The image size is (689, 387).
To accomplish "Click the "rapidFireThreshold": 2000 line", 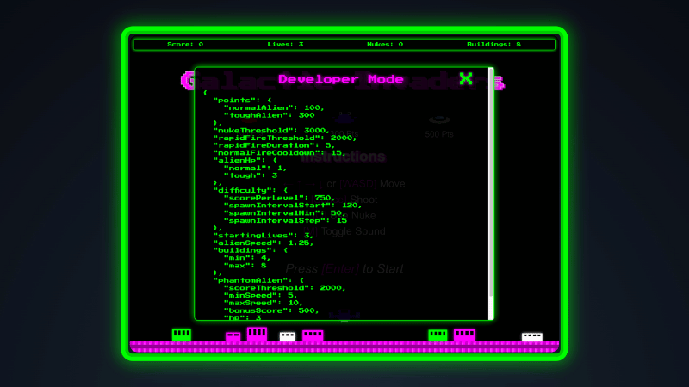I will coord(285,138).
